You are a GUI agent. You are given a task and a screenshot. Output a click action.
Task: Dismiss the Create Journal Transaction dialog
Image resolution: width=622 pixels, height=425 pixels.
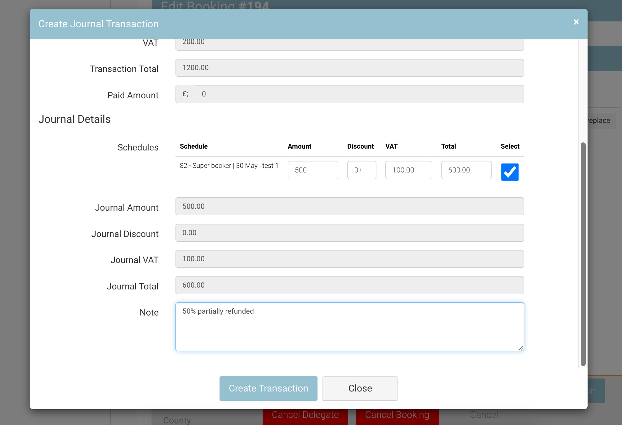(x=576, y=22)
